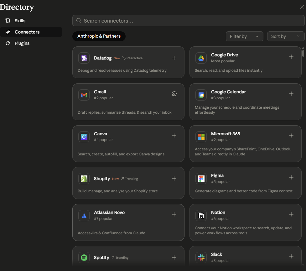
Task: Add the Spotify connector with plus icon
Action: click(x=174, y=258)
